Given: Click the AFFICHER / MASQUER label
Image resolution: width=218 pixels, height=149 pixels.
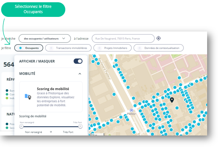Looking at the screenshot, I should pos(37,61).
